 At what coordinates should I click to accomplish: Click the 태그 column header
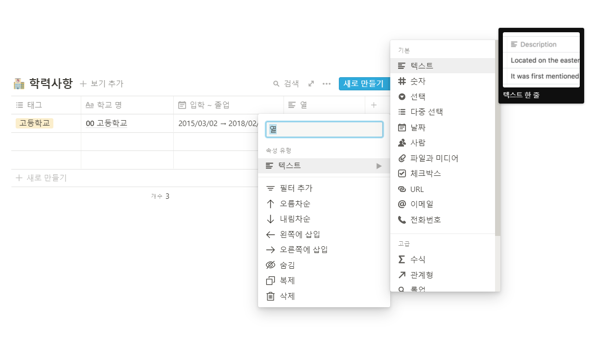click(x=46, y=105)
